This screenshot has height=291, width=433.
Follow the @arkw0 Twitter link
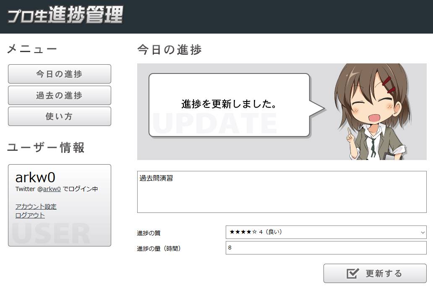click(x=52, y=189)
